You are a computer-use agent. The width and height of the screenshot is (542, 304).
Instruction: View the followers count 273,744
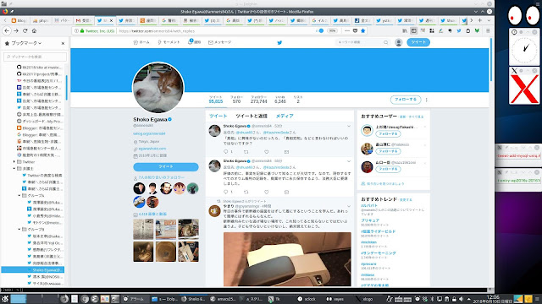click(x=258, y=100)
